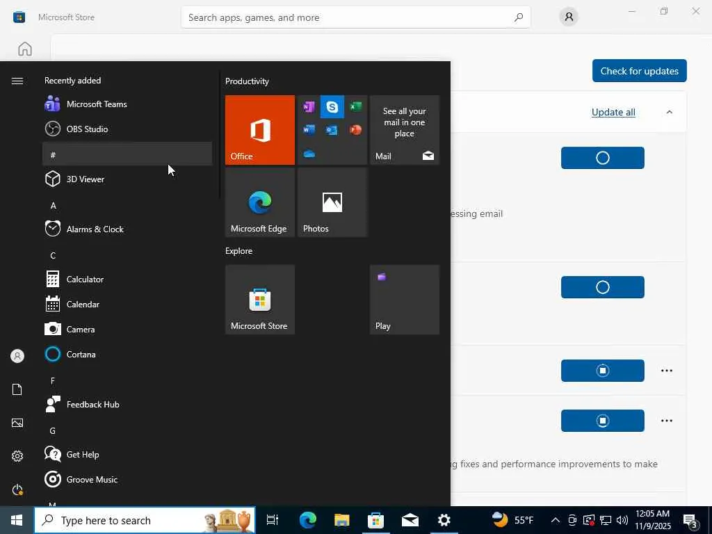Collapse the updates section chevron

pyautogui.click(x=670, y=112)
